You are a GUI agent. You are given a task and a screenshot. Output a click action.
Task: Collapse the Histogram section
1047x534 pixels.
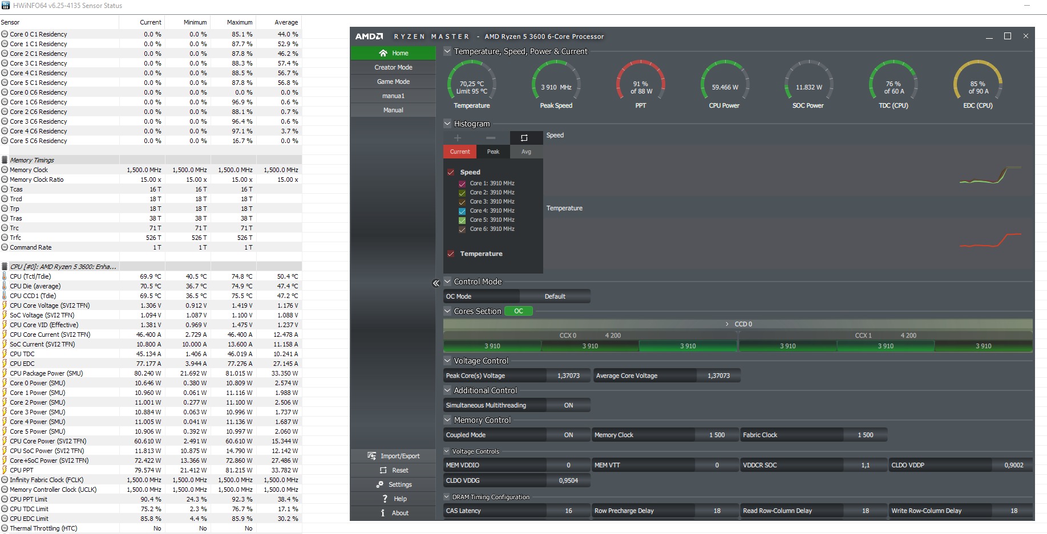(x=448, y=124)
